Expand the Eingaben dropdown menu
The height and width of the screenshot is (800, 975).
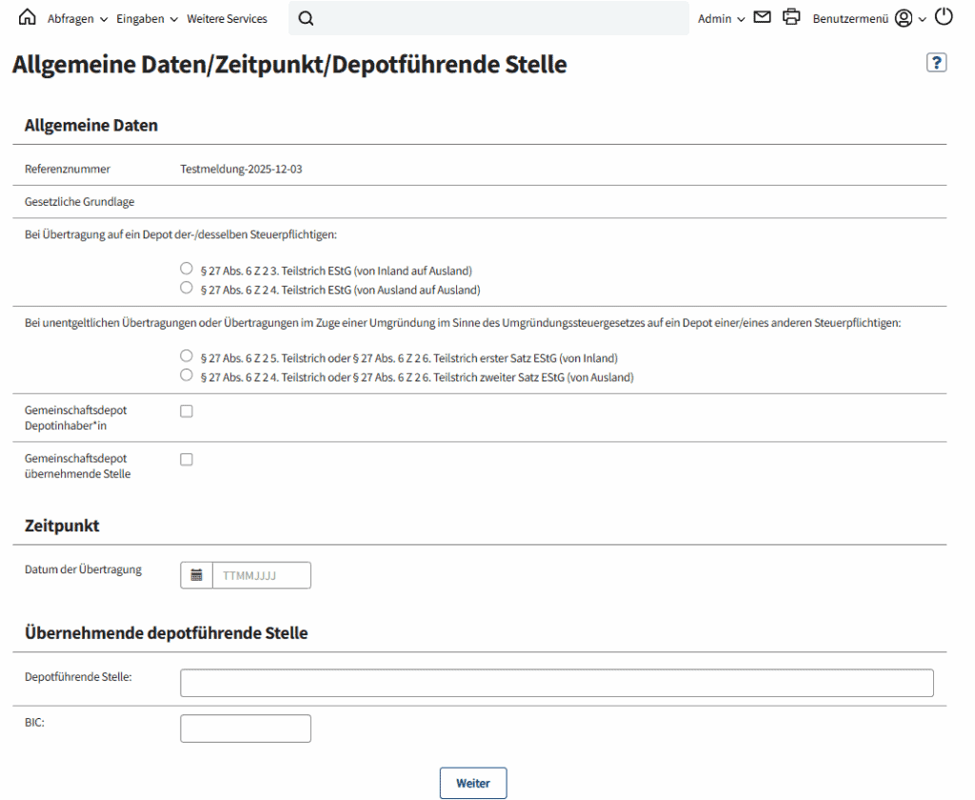click(147, 19)
